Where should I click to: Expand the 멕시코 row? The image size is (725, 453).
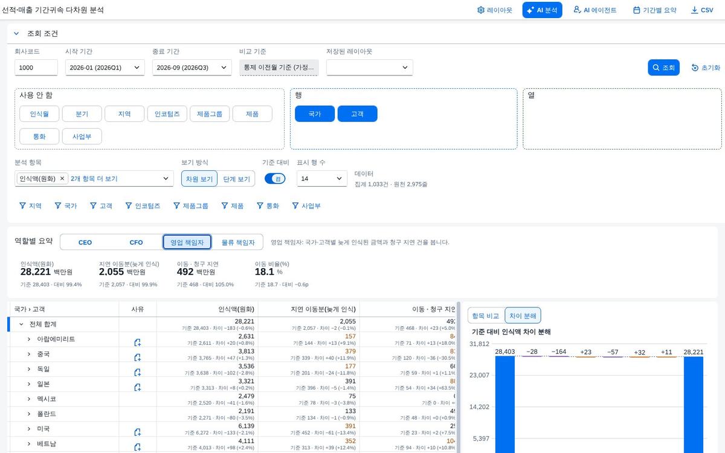(x=28, y=399)
